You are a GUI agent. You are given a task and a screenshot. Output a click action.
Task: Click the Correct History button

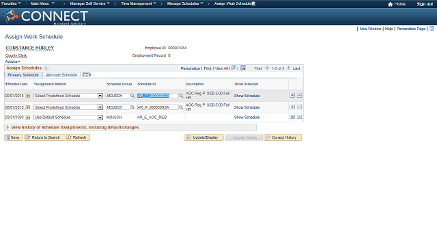[x=283, y=137]
